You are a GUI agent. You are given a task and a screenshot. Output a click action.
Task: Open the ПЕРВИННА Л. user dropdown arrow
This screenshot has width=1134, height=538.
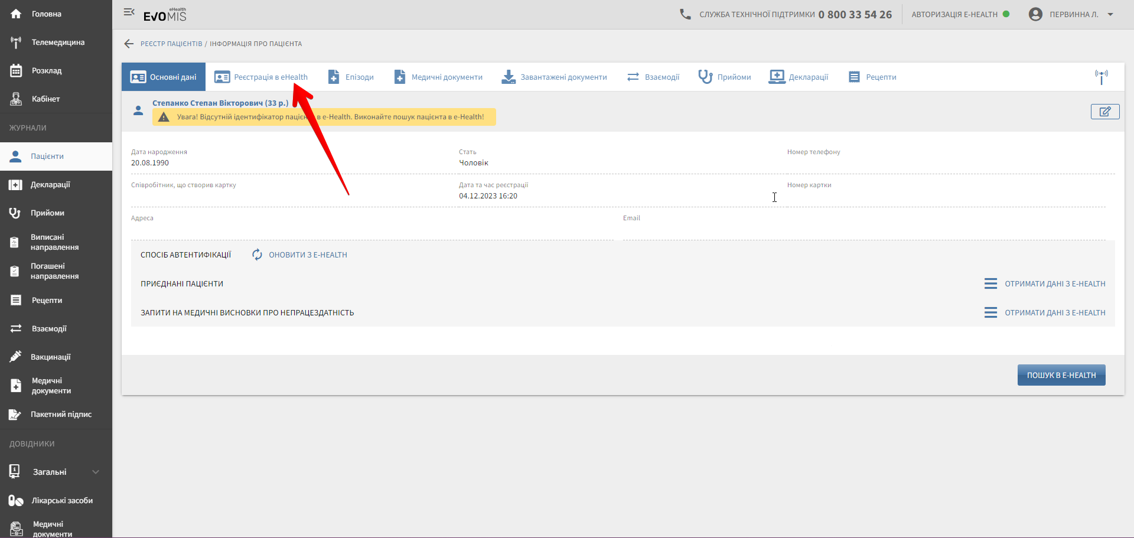(x=1110, y=14)
